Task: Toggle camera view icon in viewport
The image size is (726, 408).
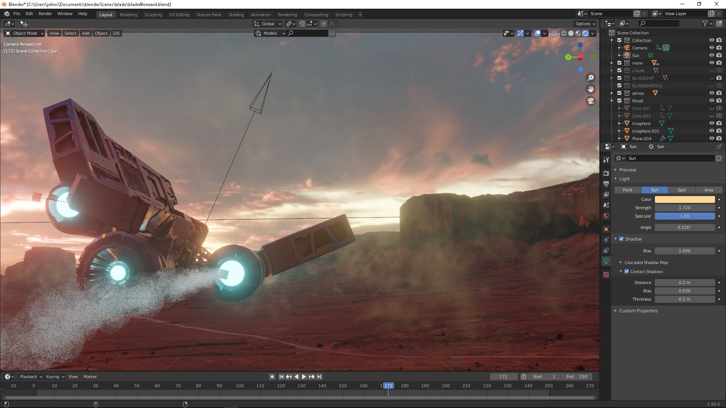Action: pyautogui.click(x=590, y=101)
